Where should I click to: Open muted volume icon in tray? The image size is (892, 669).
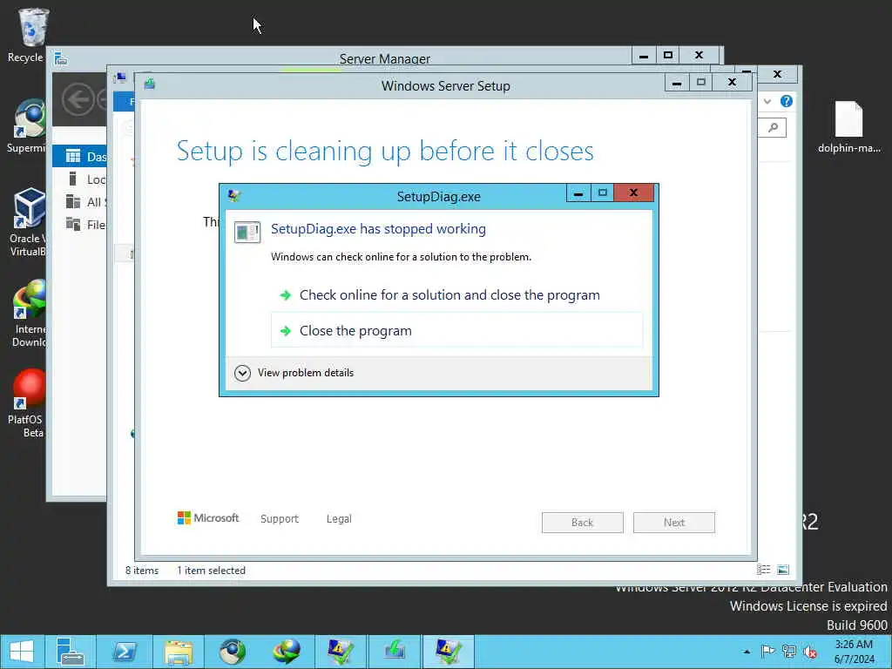[809, 652]
